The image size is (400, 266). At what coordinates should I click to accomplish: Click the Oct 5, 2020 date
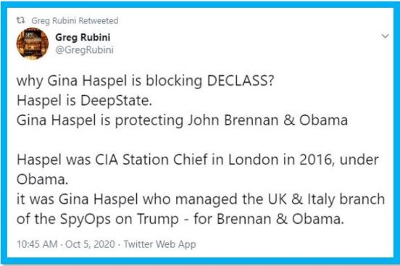[90, 244]
